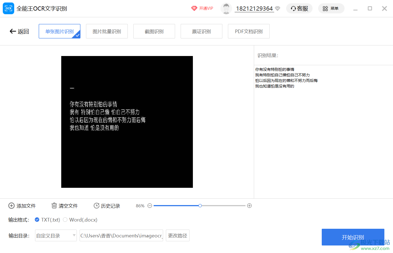Click result line 你有没有特别怕的事情

pos(275,69)
